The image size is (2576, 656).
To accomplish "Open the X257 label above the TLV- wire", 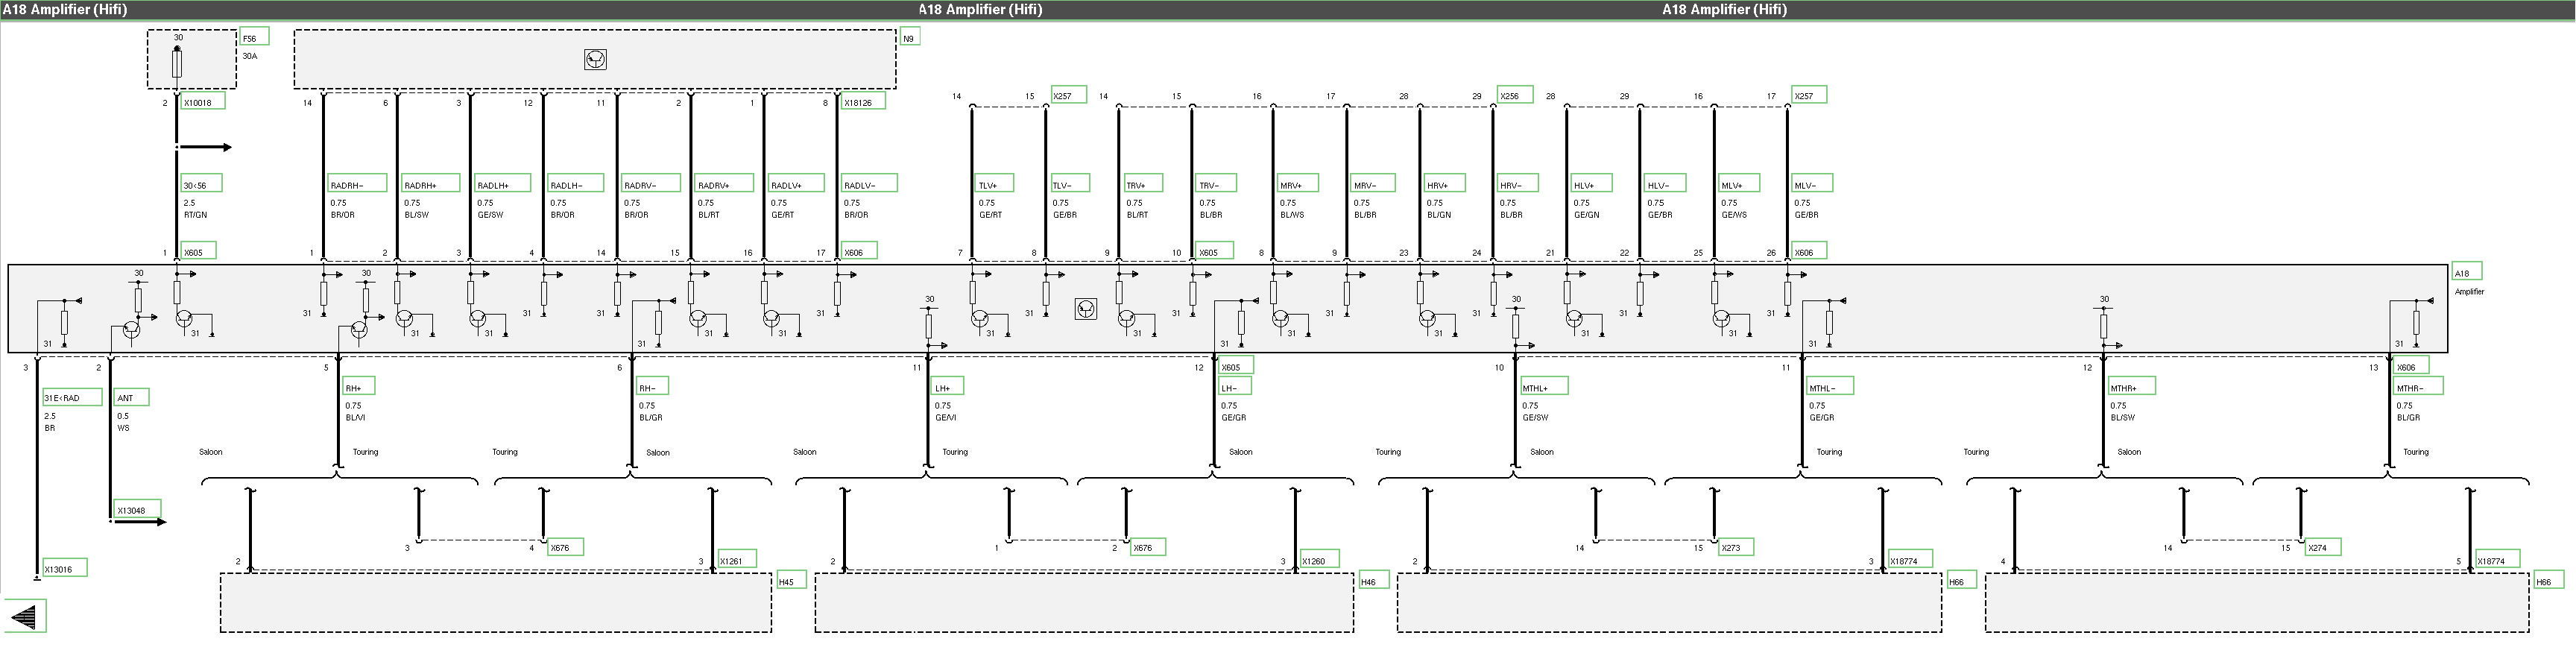I will tap(1068, 95).
